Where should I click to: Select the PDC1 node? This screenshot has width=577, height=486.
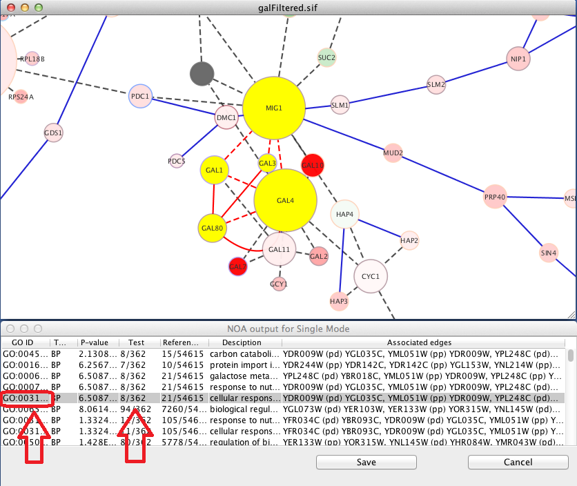(140, 97)
